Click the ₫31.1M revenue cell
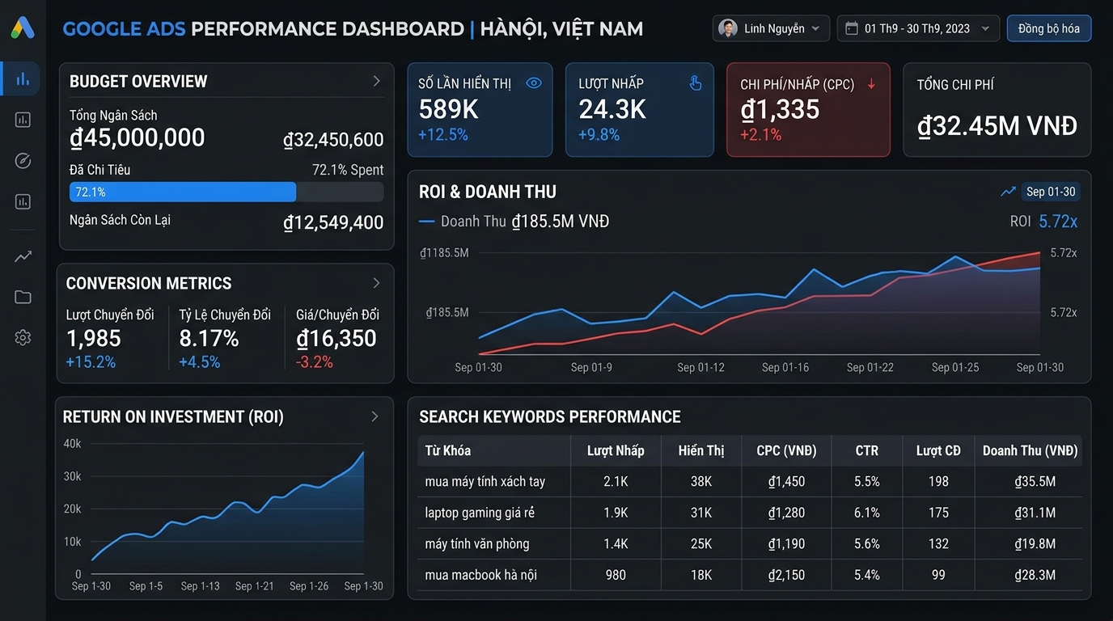This screenshot has height=621, width=1113. coord(1035,513)
